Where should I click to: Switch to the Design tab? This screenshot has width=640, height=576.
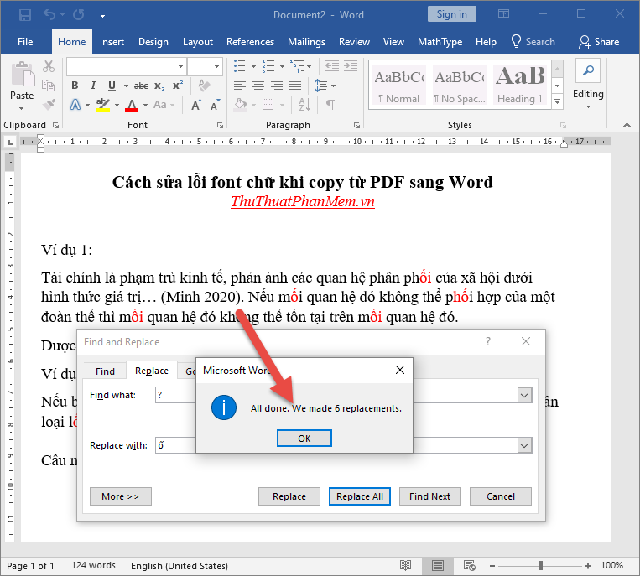click(x=153, y=42)
